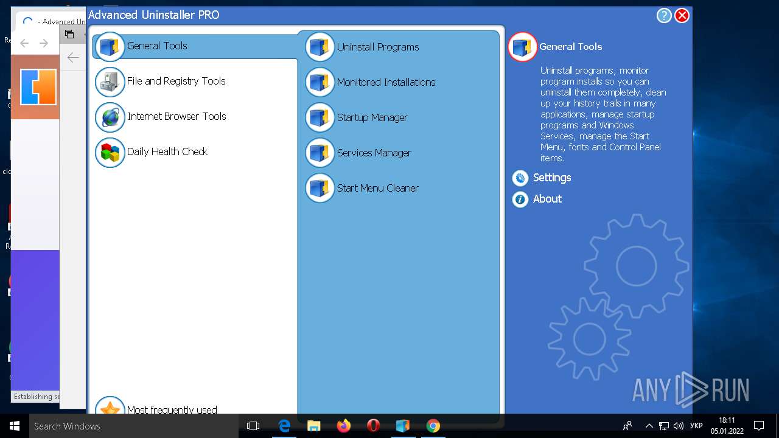Select Daily Health Check label
The height and width of the screenshot is (438, 779).
tap(167, 151)
